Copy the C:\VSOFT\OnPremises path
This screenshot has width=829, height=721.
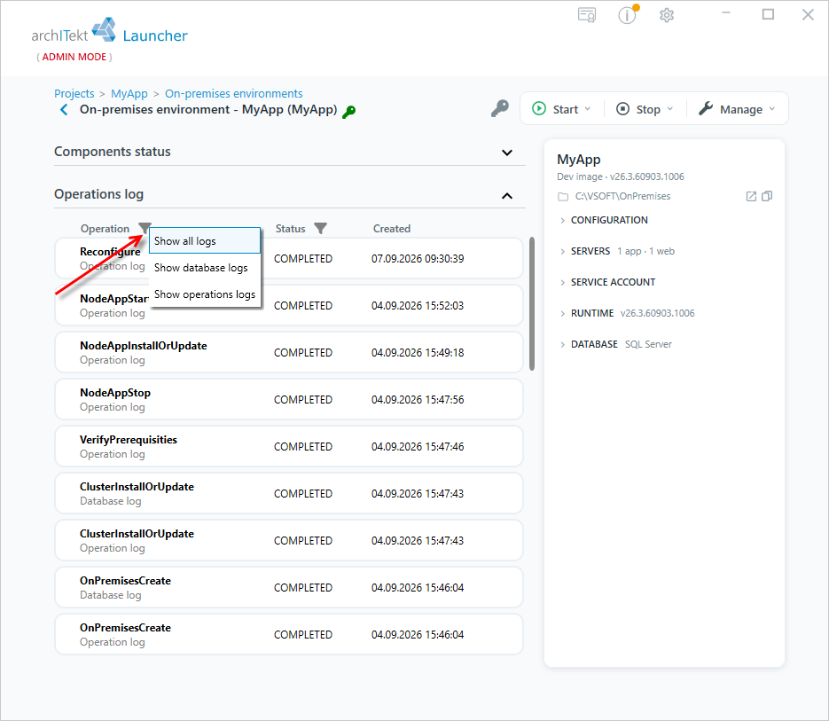[x=767, y=196]
